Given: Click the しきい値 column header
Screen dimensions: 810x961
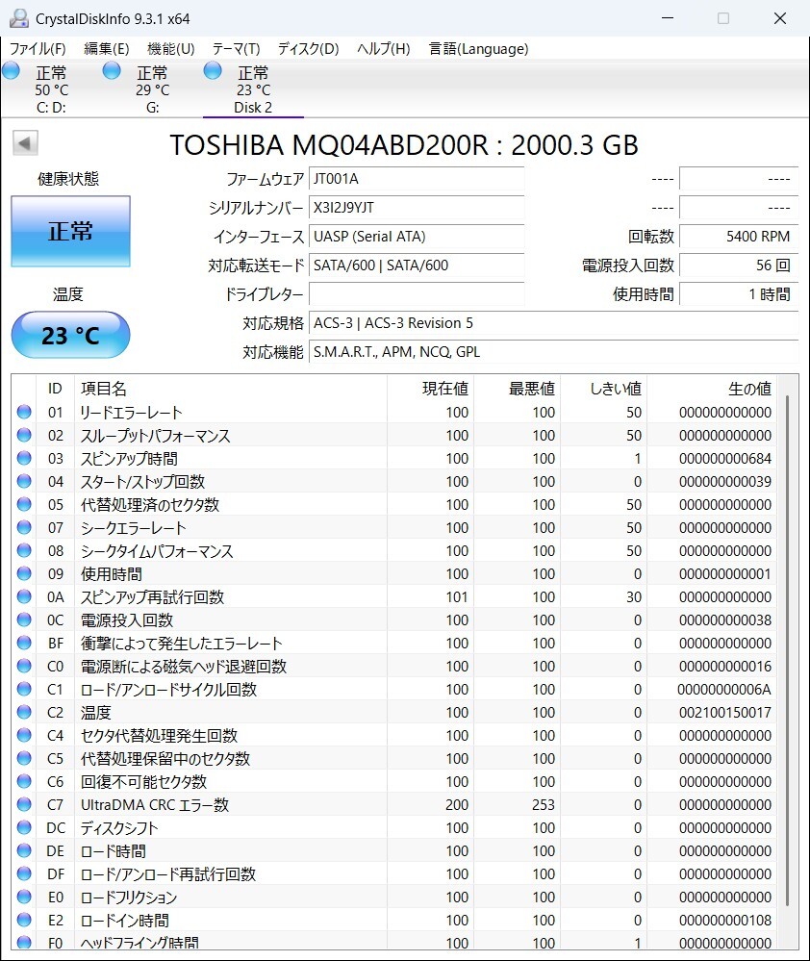Looking at the screenshot, I should (603, 389).
